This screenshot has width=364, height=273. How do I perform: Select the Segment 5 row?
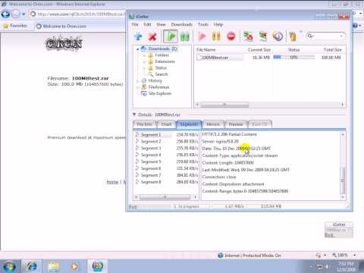click(x=166, y=162)
